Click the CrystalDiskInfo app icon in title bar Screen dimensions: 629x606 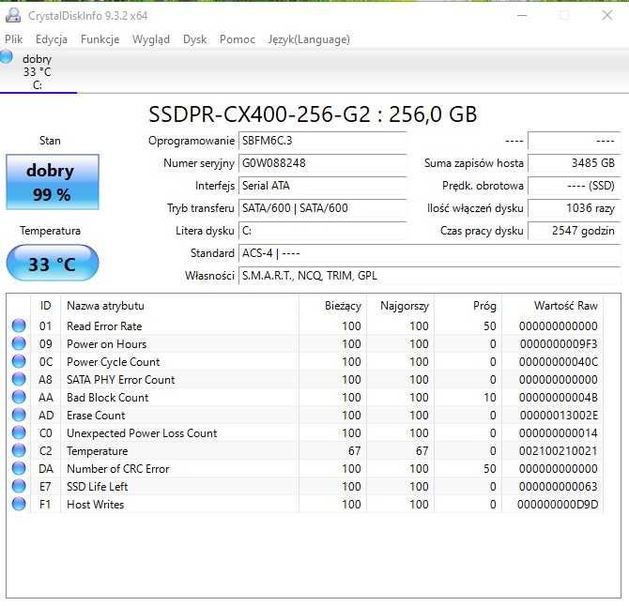point(13,15)
